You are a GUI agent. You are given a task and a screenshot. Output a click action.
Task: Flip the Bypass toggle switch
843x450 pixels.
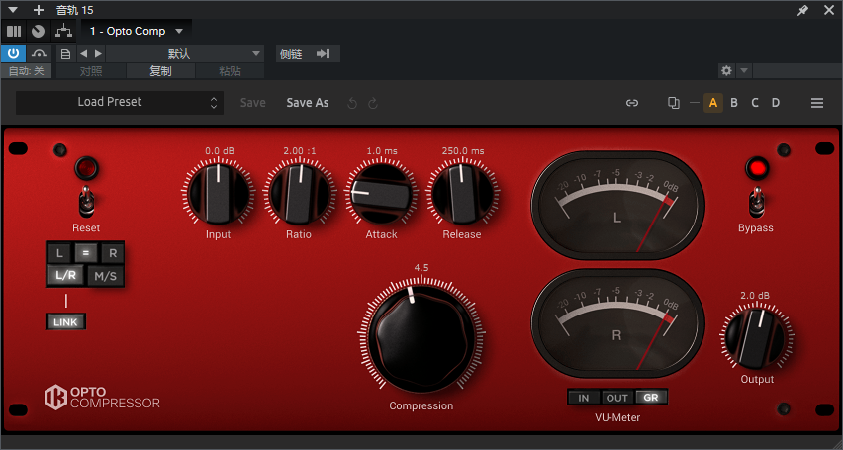click(x=757, y=201)
